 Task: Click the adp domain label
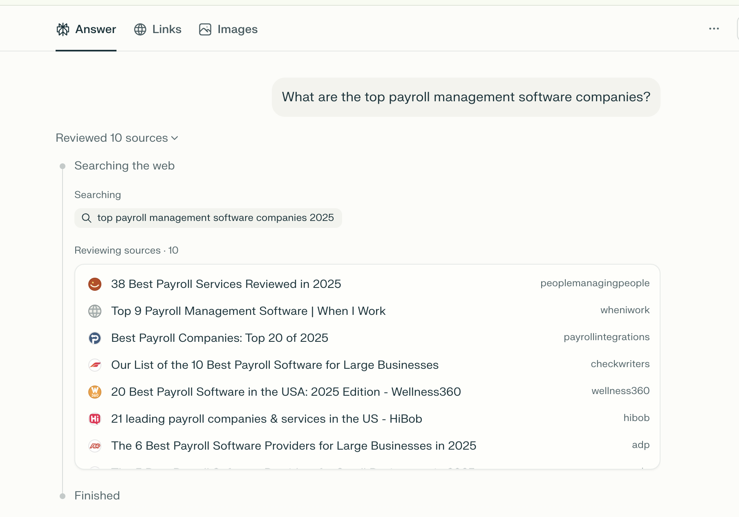[x=640, y=445]
